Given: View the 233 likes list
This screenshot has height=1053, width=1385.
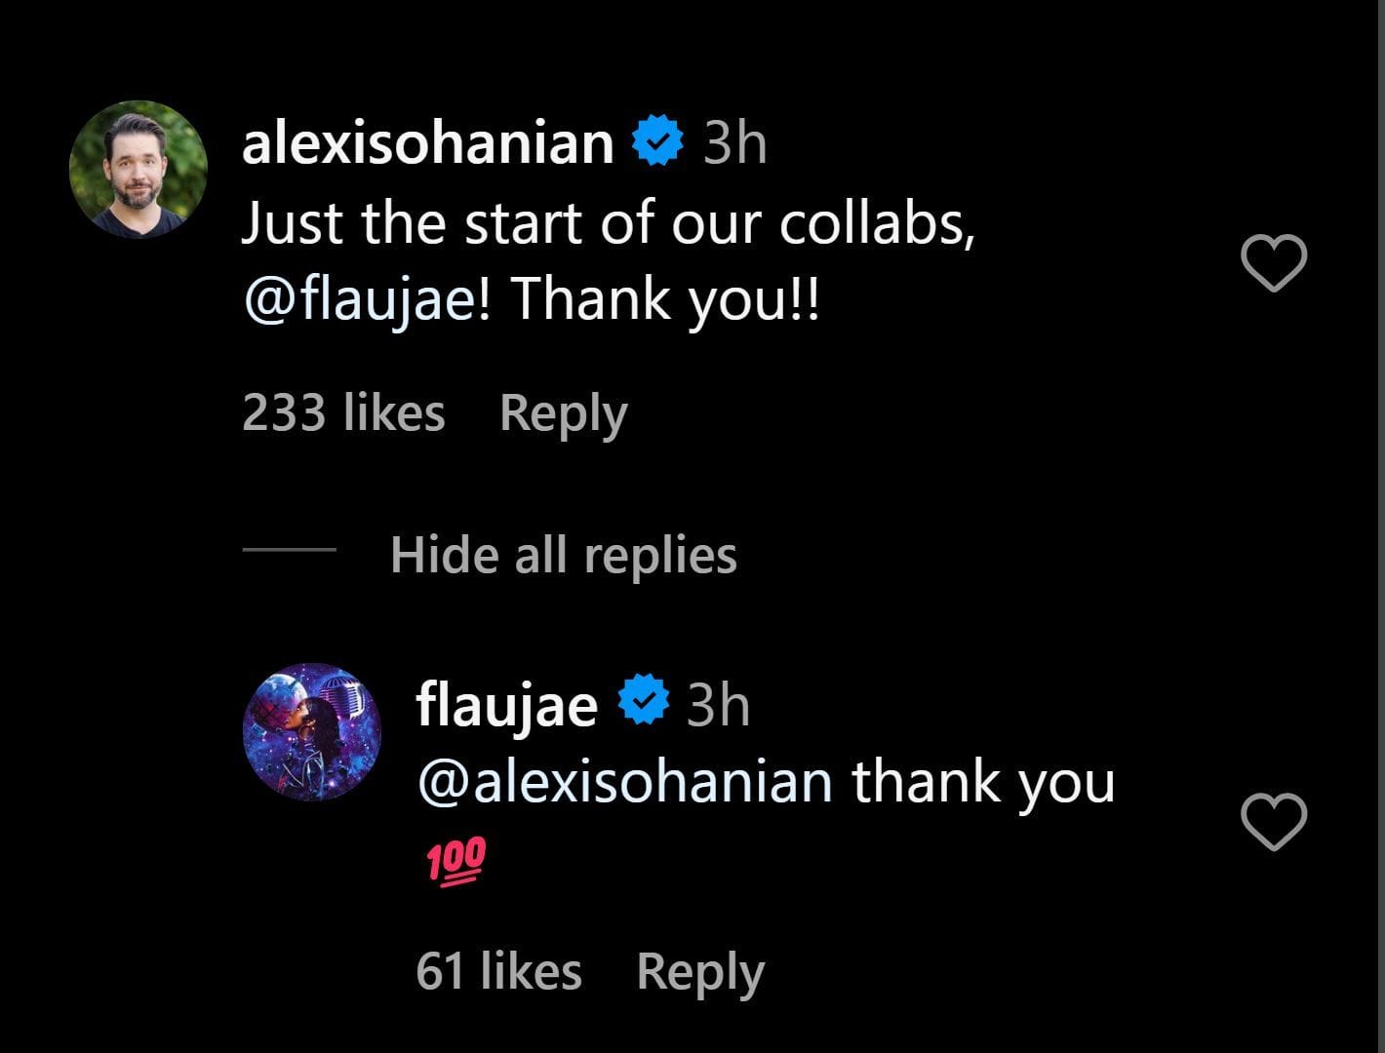Looking at the screenshot, I should coord(343,412).
